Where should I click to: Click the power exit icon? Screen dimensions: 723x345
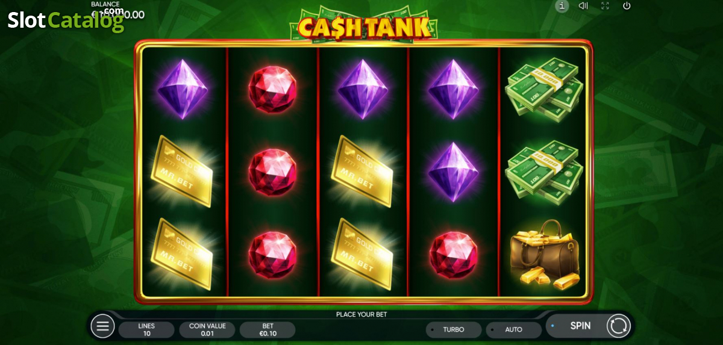tap(627, 6)
